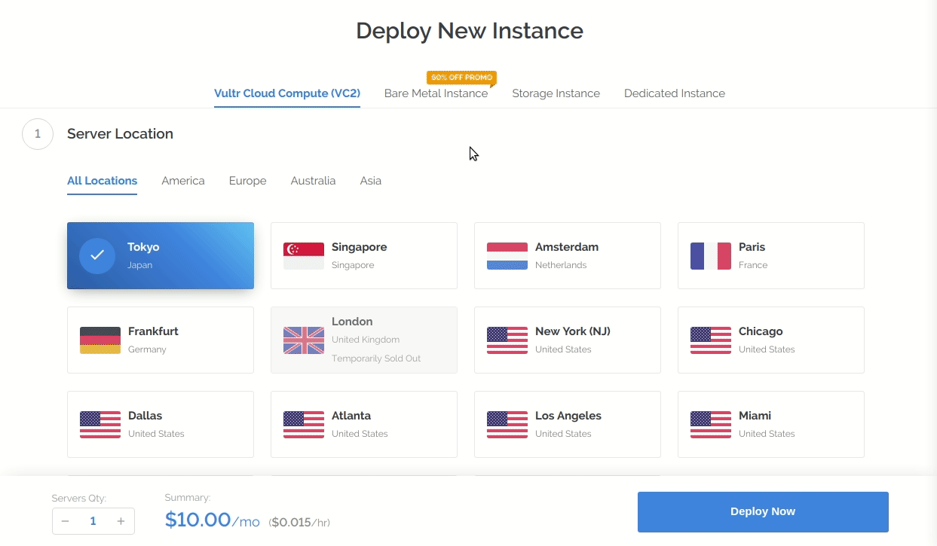Choose Chicago location name
This screenshot has width=937, height=546.
[761, 331]
